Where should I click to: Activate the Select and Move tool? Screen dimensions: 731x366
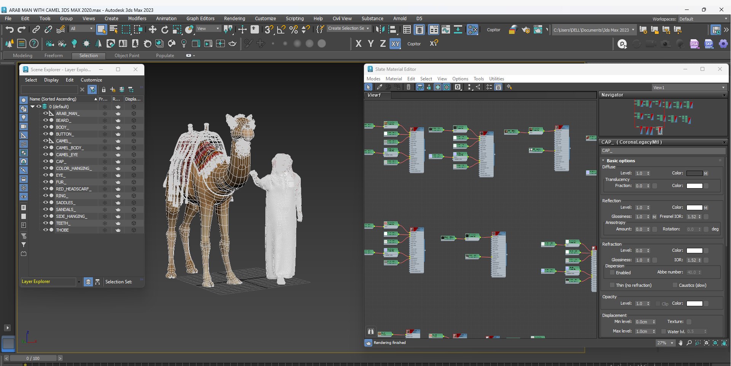(153, 29)
